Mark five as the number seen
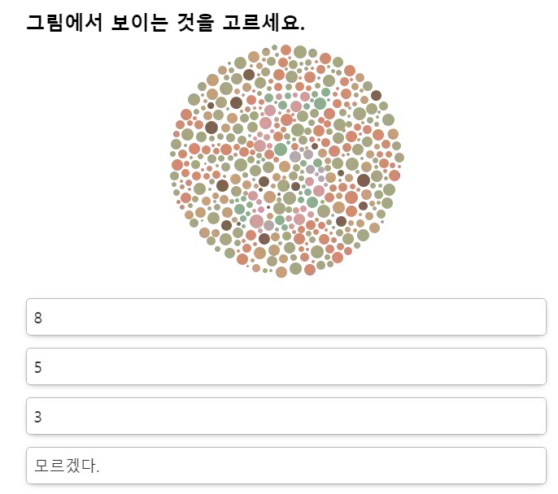This screenshot has height=494, width=558. tap(286, 366)
